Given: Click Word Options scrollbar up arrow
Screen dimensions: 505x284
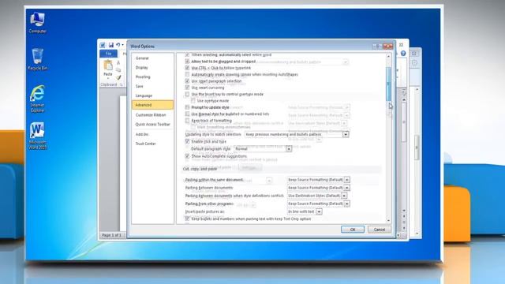Looking at the screenshot, I should [x=388, y=56].
